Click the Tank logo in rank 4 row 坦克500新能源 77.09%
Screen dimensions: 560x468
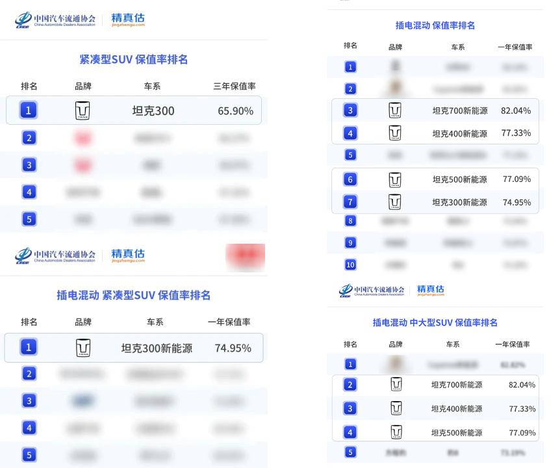pyautogui.click(x=396, y=432)
